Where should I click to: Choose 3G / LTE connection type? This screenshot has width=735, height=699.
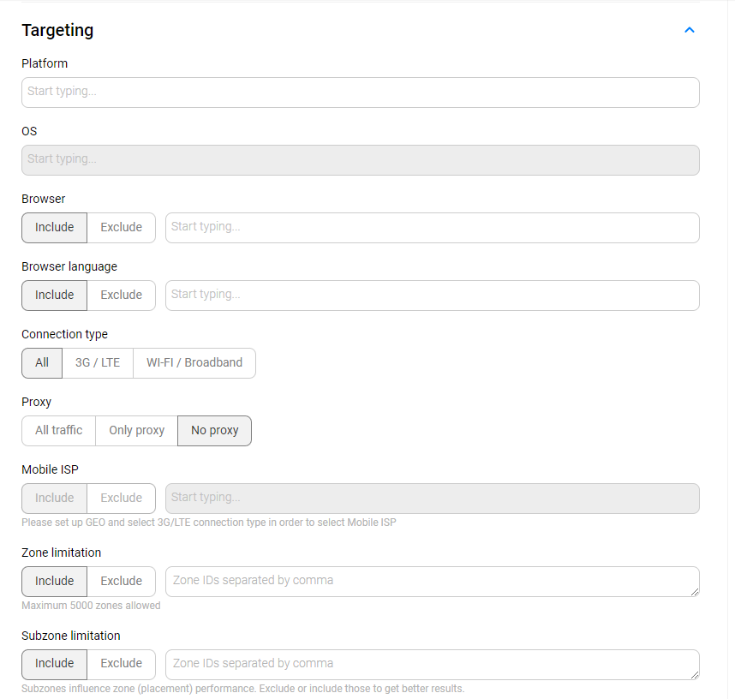tap(98, 363)
